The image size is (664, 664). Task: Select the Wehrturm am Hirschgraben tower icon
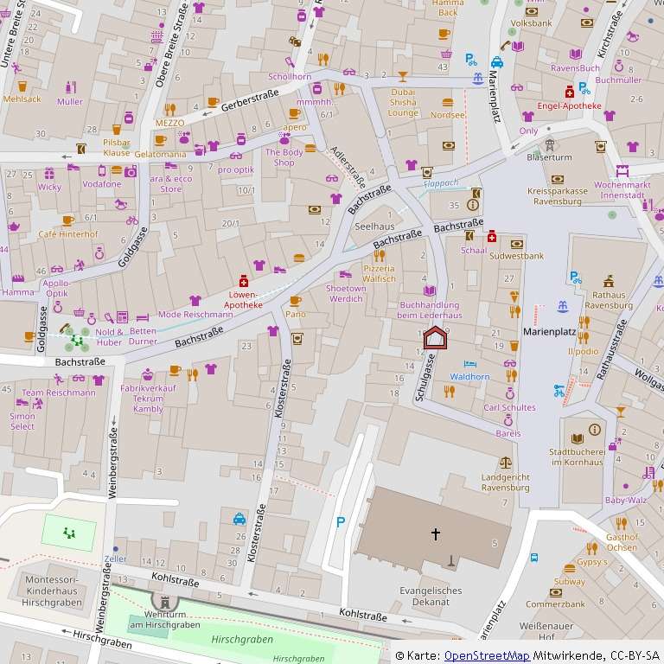[165, 602]
